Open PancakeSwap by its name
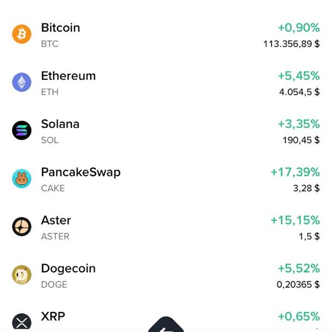 tap(80, 172)
